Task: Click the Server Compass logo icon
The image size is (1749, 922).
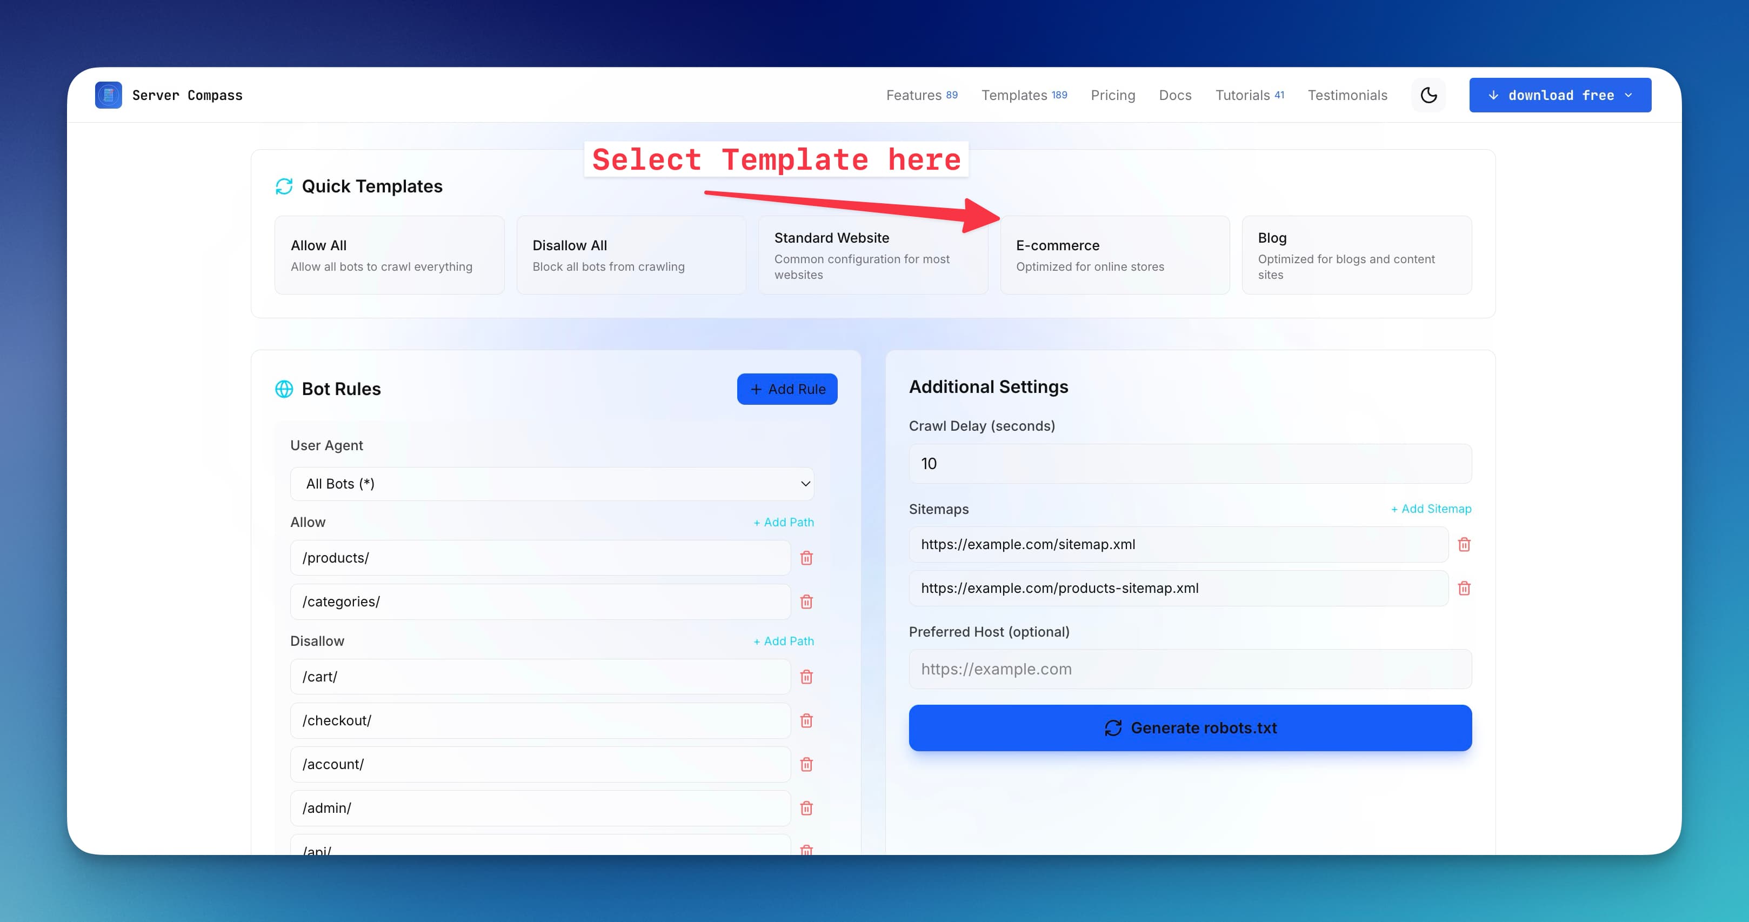Action: point(108,95)
